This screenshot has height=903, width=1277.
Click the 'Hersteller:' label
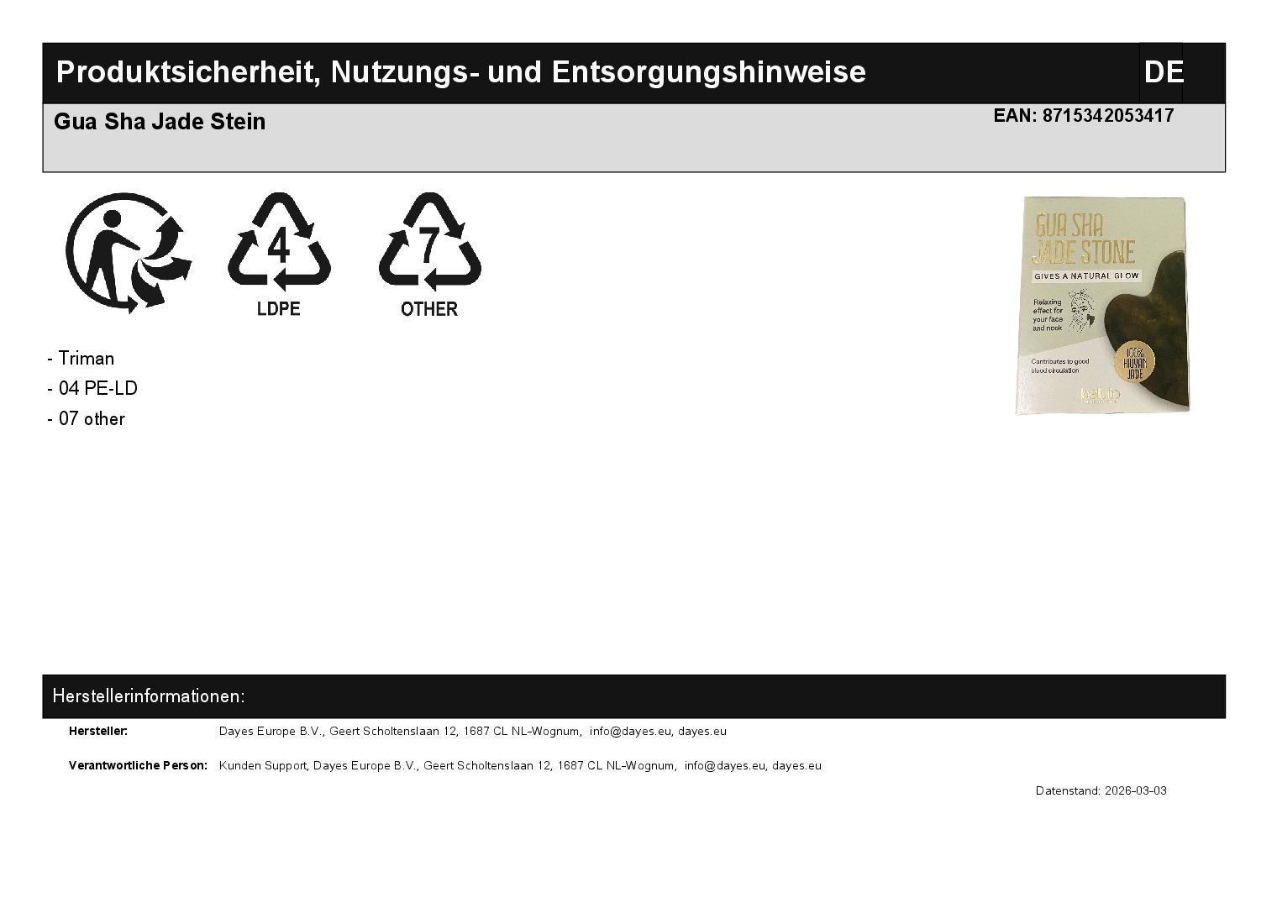98,731
